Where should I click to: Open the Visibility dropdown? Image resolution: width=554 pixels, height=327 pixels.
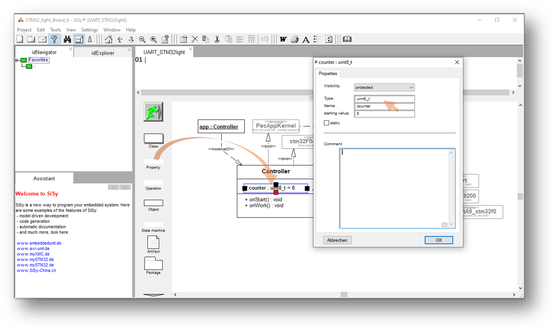tap(384, 88)
